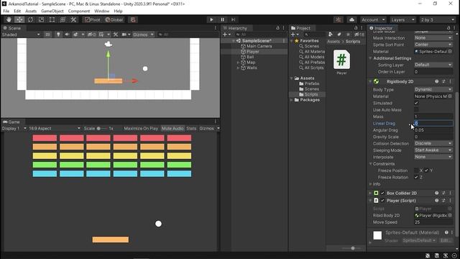
Task: Open Account dropdown button
Action: [x=373, y=19]
